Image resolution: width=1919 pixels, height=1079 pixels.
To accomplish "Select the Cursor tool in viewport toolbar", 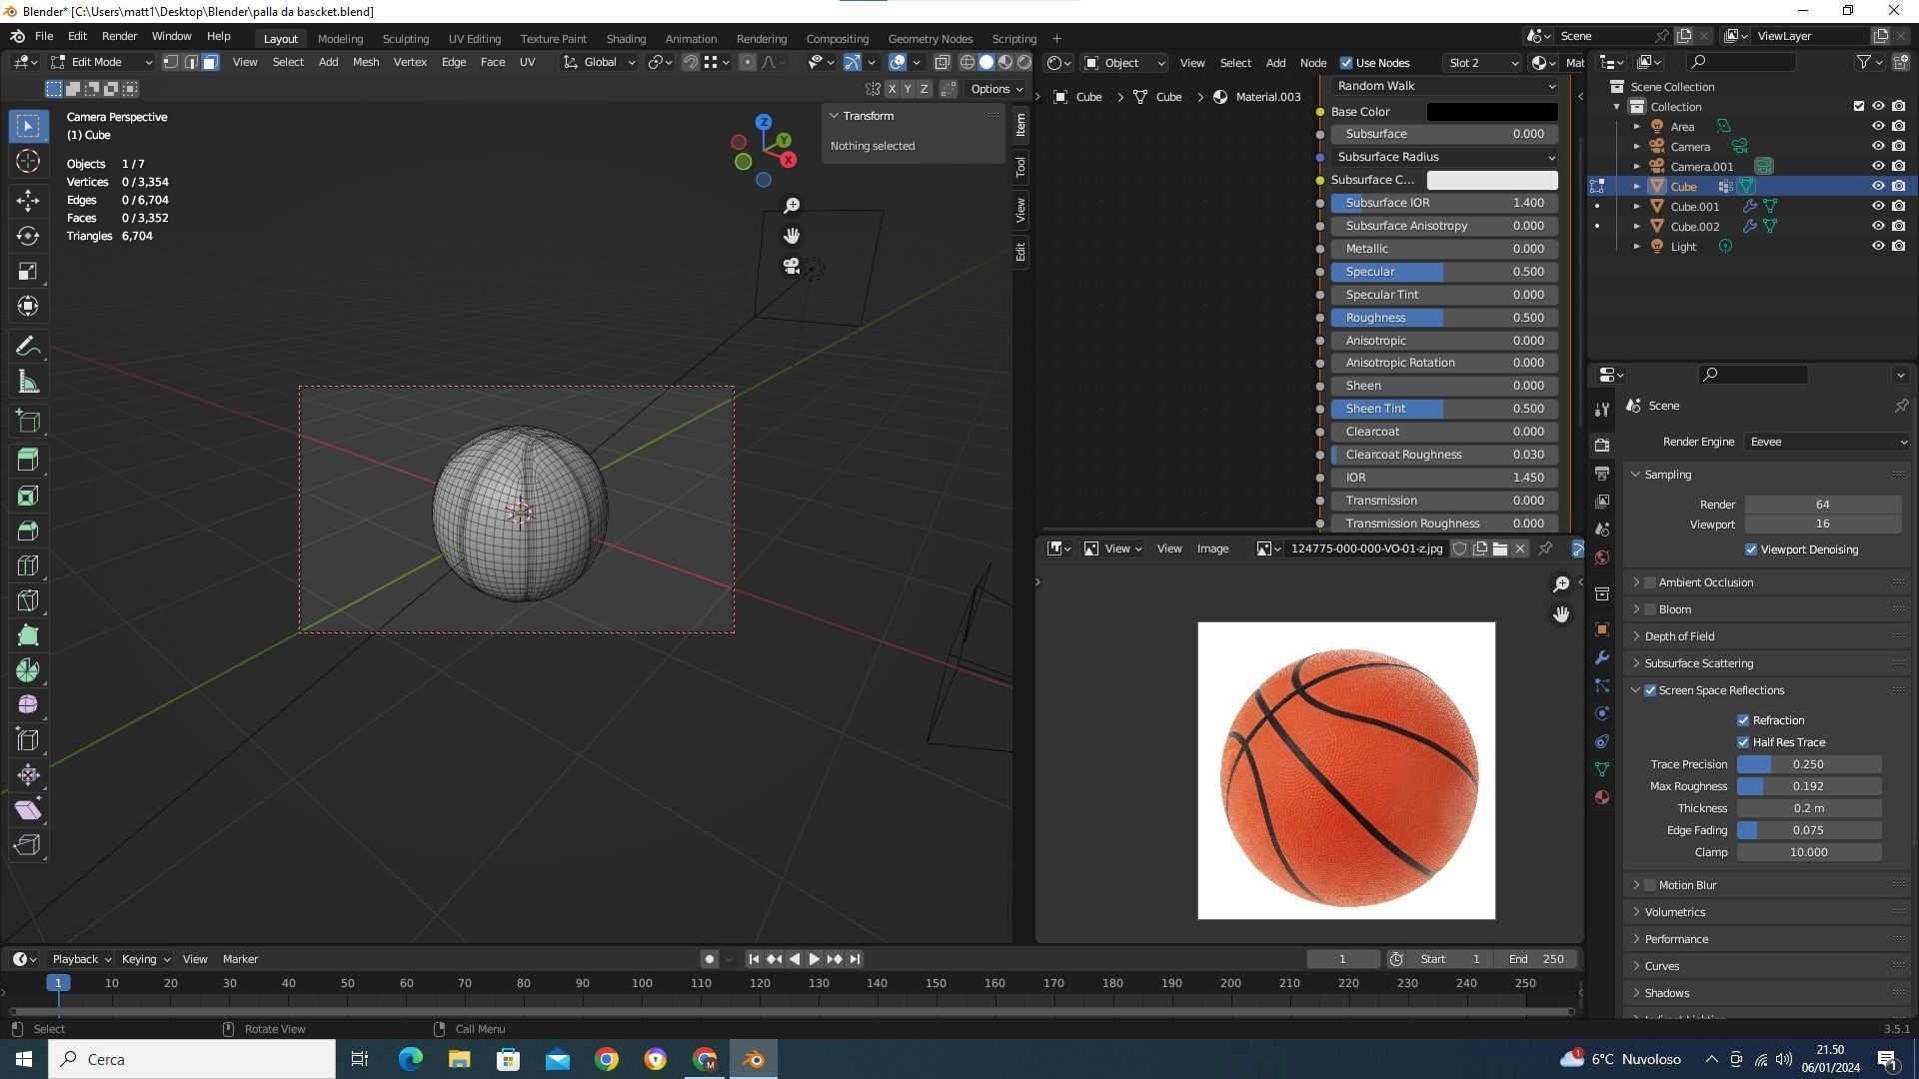I will point(28,161).
